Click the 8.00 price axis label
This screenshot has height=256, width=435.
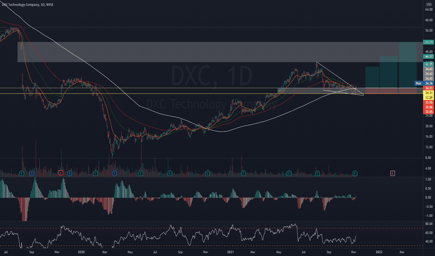[428, 158]
